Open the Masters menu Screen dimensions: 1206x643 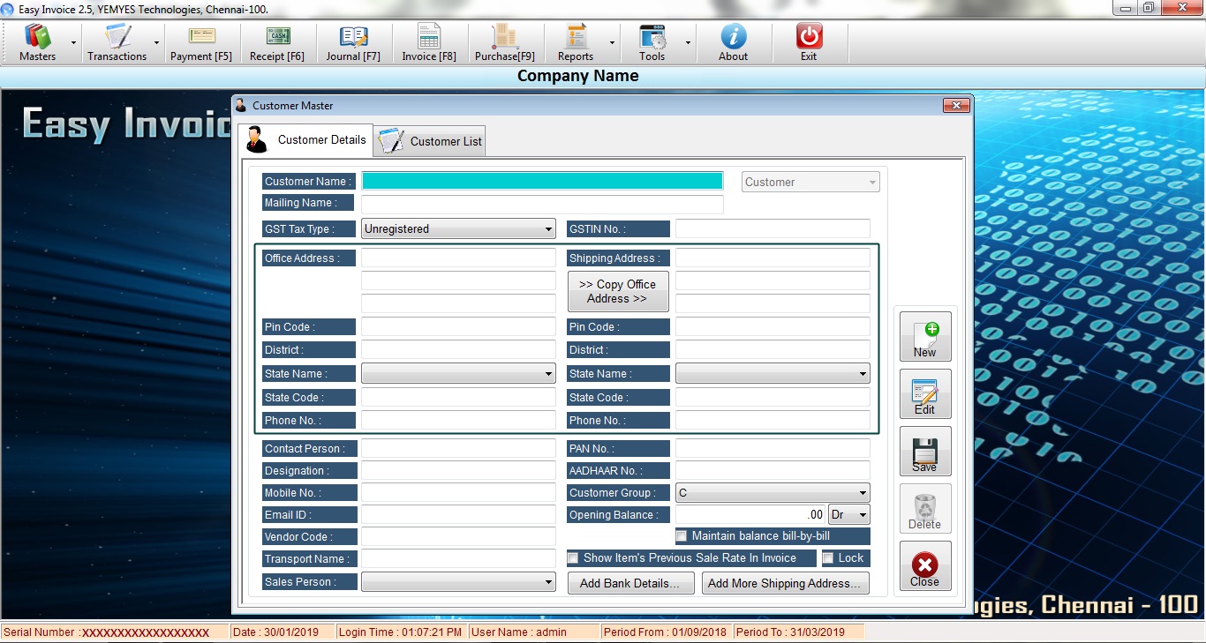37,42
